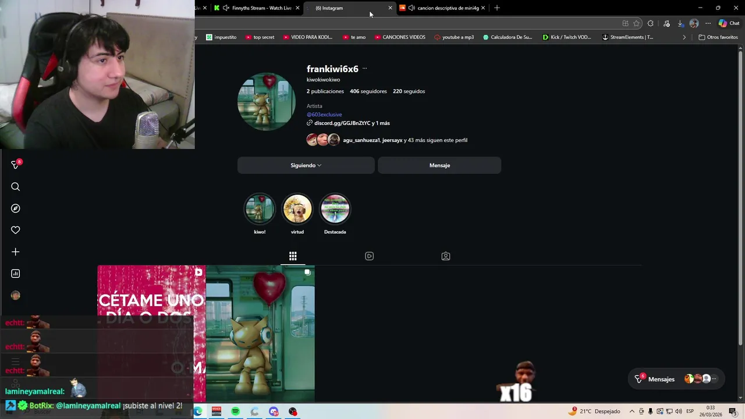This screenshot has width=745, height=419.
Task: Open frankiwi6x6 profile picture
Action: click(x=267, y=101)
